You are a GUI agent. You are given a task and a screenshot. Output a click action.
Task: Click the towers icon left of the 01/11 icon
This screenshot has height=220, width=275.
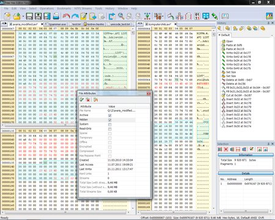click(x=180, y=16)
